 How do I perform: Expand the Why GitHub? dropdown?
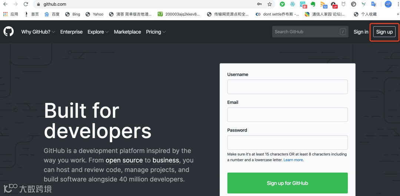pyautogui.click(x=38, y=32)
